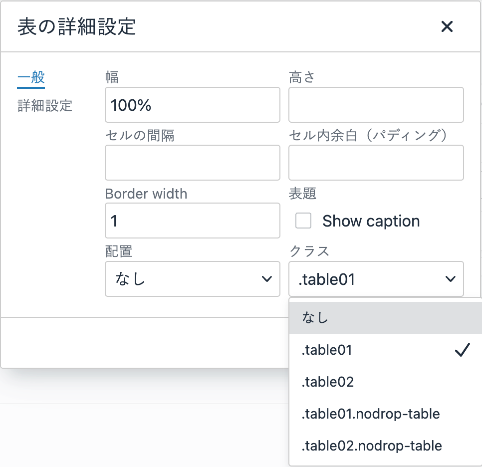
Task: Switch to the 一般 tab
Action: point(31,77)
